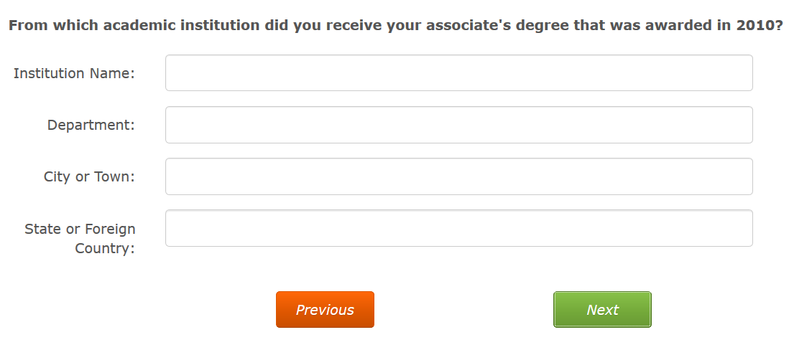Image resolution: width=812 pixels, height=345 pixels.
Task: Return to the previous survey question
Action: [x=325, y=310]
